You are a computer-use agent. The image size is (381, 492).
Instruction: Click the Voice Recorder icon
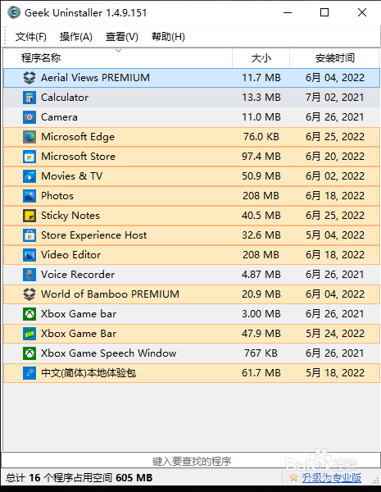pos(29,275)
